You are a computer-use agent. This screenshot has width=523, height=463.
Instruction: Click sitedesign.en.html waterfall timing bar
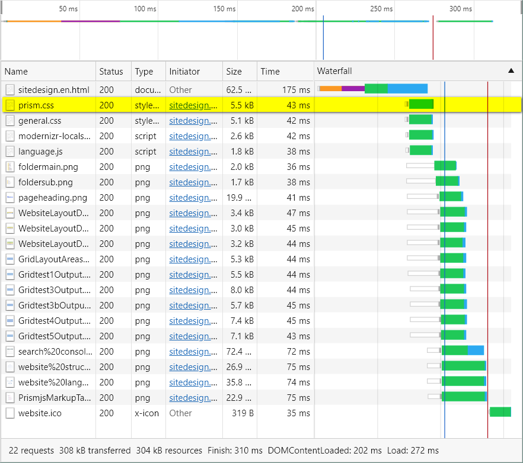(x=372, y=89)
